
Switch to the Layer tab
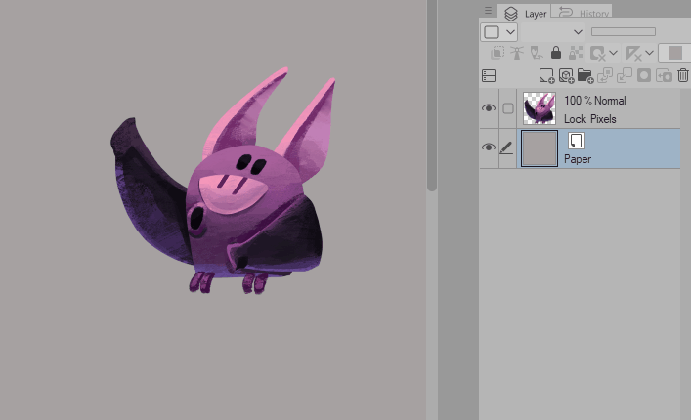525,14
